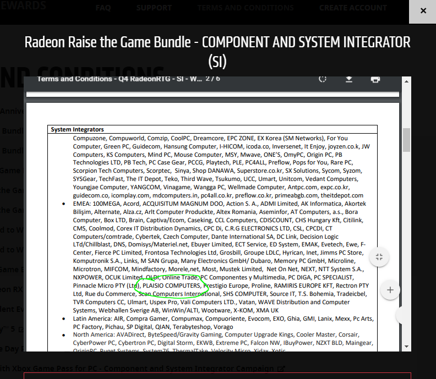The height and width of the screenshot is (379, 436).
Task: Click the text 'Compuzone' in first line
Action: (89, 139)
